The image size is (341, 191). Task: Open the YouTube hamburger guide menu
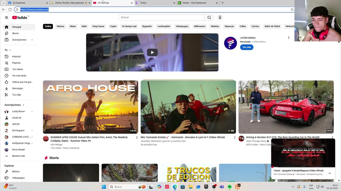pyautogui.click(x=6, y=18)
